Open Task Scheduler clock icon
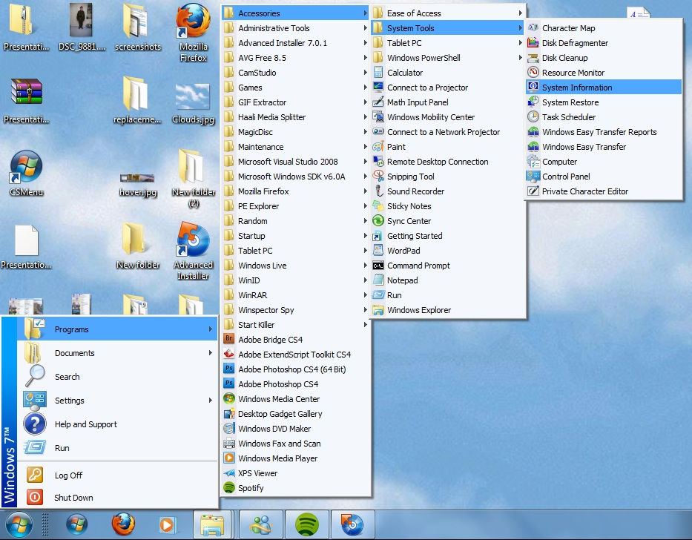The image size is (692, 540). click(533, 117)
